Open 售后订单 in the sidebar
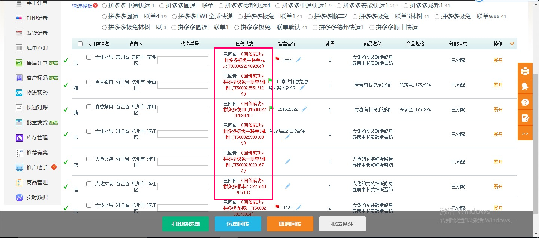Image resolution: width=539 pixels, height=238 pixels. click(37, 63)
